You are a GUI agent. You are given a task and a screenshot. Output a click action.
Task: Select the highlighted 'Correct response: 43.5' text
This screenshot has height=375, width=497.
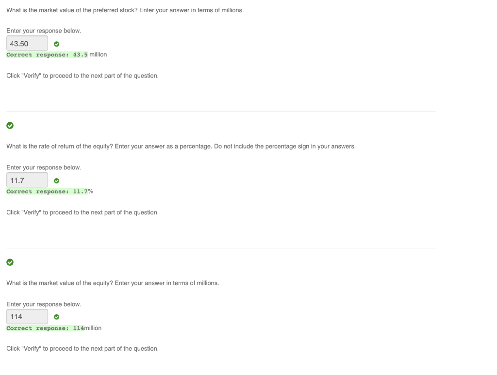[x=47, y=54]
